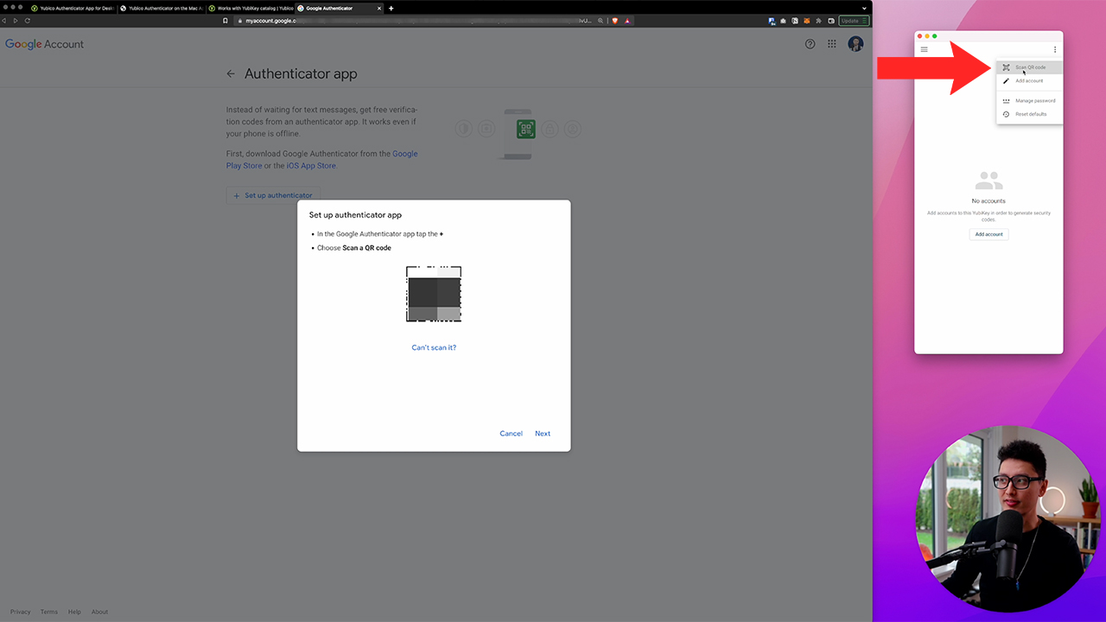Open About footer link
1106x622 pixels.
(99, 612)
